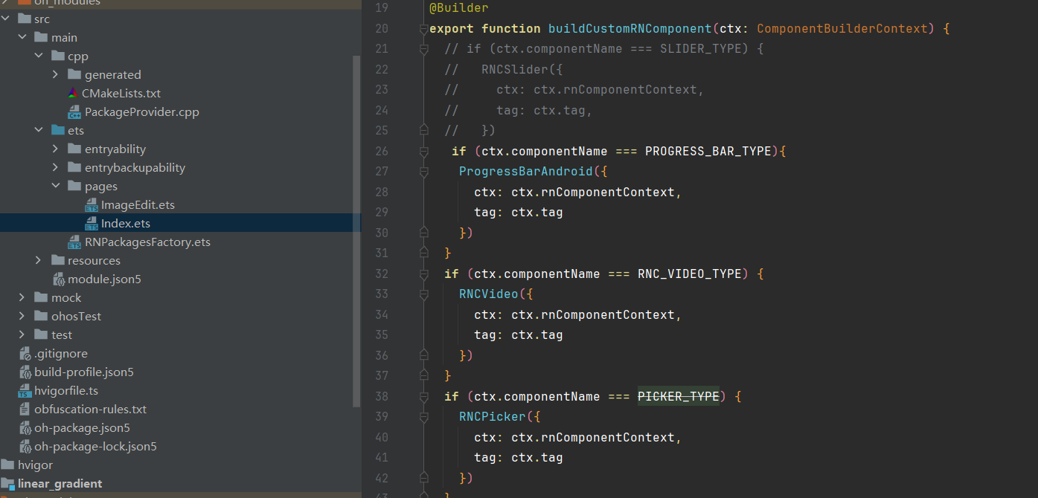This screenshot has width=1038, height=498.
Task: Click the export keyword on line 20
Action: click(x=452, y=29)
